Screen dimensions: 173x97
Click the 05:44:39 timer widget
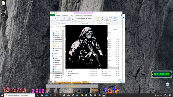pyautogui.click(x=162, y=74)
